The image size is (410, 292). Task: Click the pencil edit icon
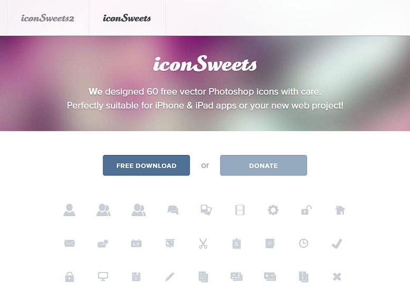[x=170, y=277]
